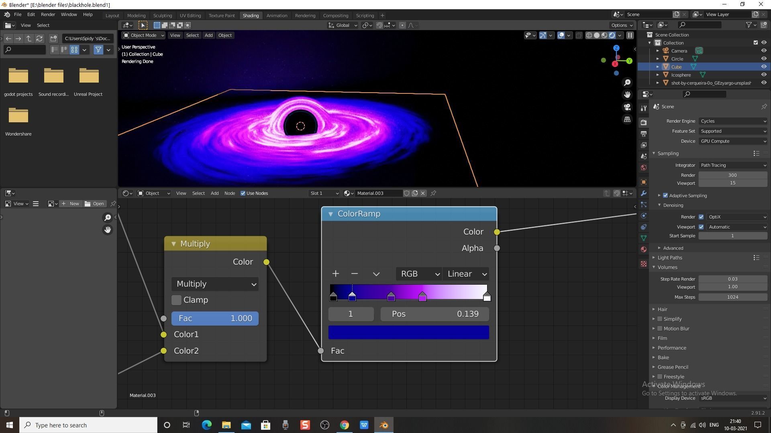Hide the Camera object in outliner
The image size is (771, 433).
[x=764, y=51]
